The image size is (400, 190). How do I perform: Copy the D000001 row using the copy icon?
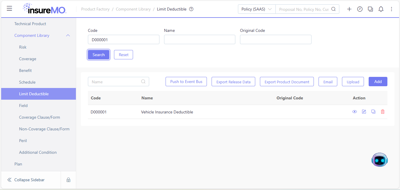[x=373, y=112]
